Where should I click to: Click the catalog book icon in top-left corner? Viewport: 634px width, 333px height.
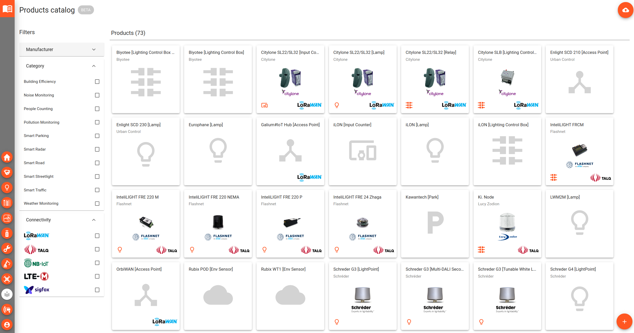coord(7,8)
